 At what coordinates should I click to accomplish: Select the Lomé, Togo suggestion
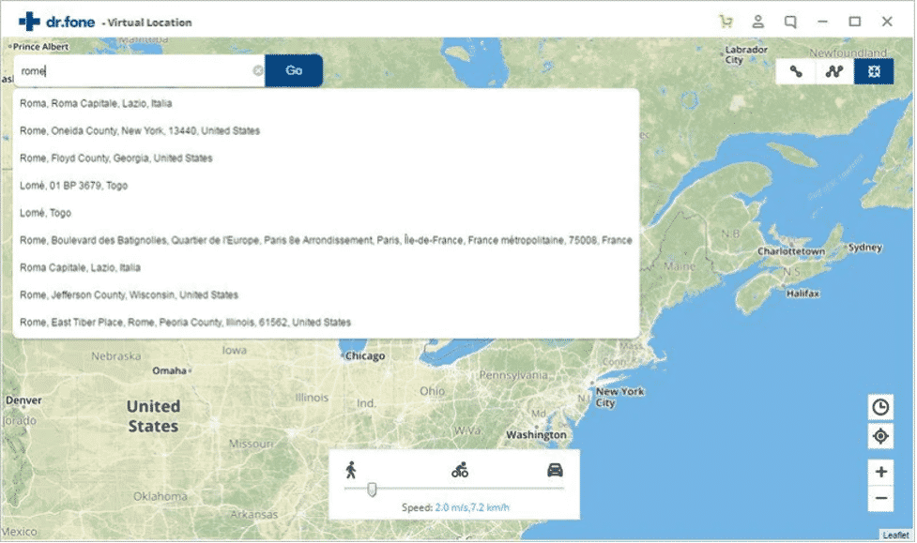click(326, 213)
